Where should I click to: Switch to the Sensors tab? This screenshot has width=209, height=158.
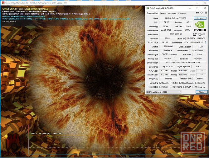pyautogui.click(x=163, y=13)
